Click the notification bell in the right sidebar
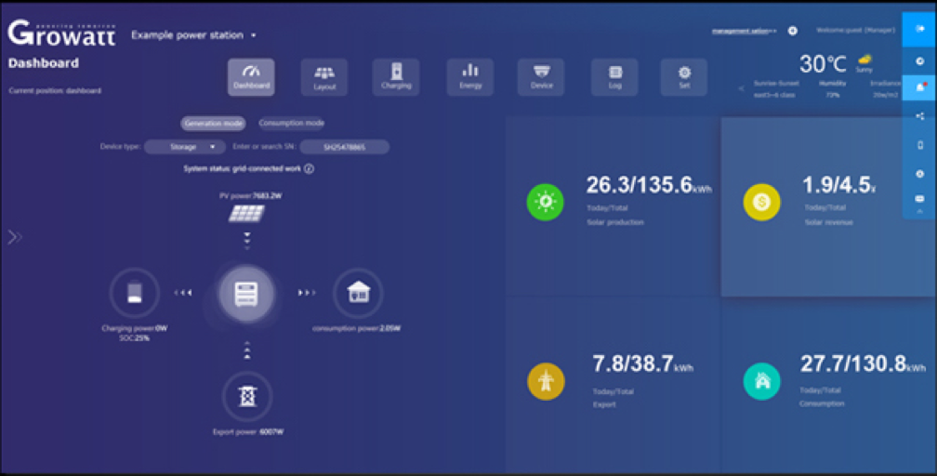This screenshot has width=937, height=476. tap(919, 86)
